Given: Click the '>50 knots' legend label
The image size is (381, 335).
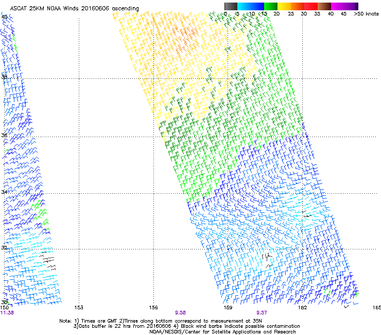Looking at the screenshot, I should pyautogui.click(x=366, y=14).
